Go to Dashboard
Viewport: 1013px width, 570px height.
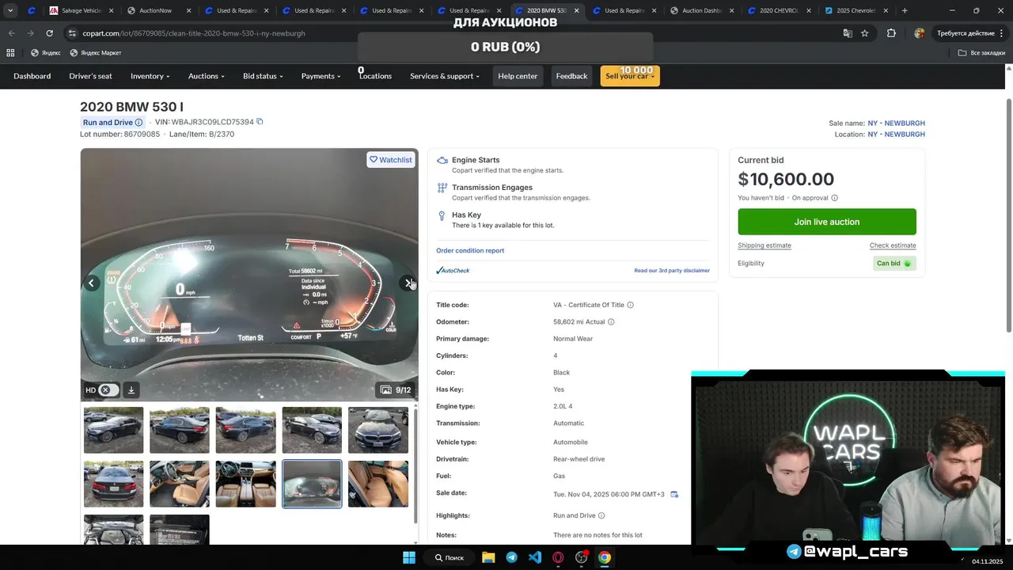tap(32, 76)
